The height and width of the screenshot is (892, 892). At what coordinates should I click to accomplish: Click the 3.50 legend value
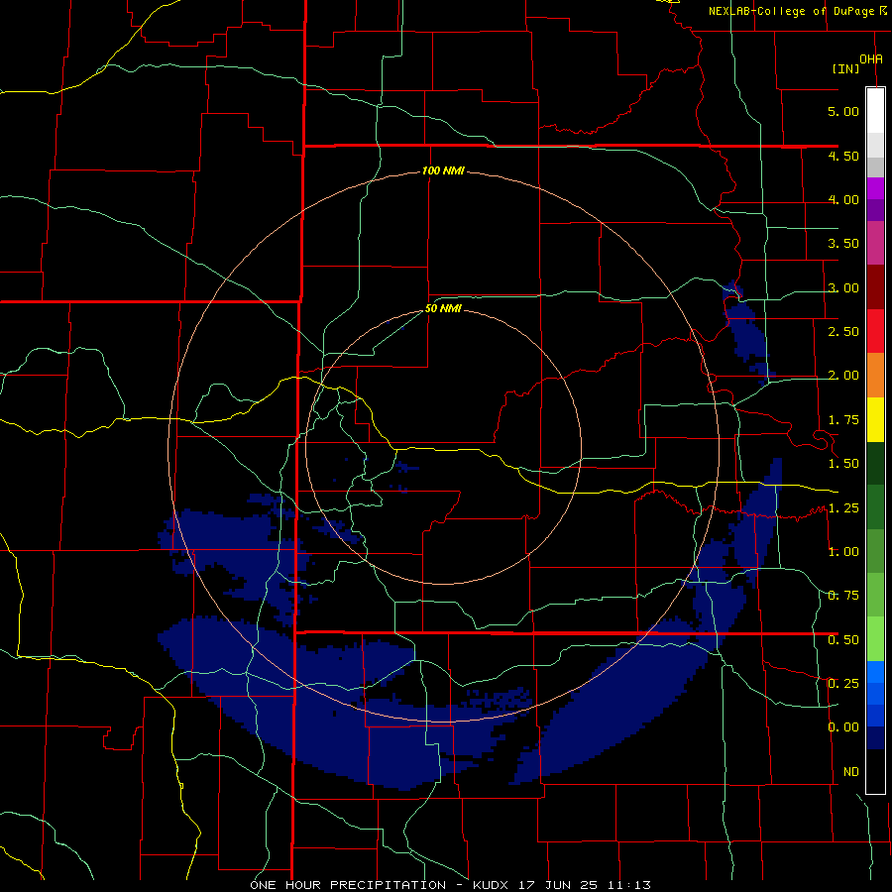click(843, 244)
